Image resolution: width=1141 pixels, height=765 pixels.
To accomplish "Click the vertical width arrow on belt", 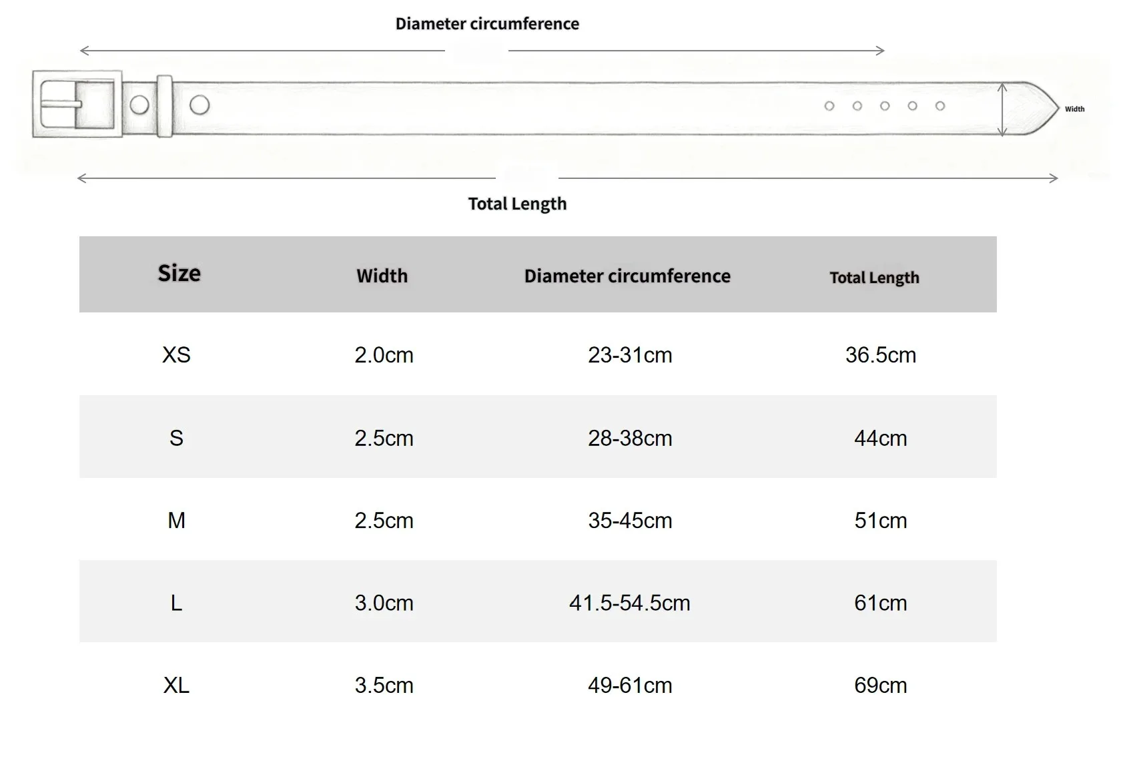I will click(1002, 109).
